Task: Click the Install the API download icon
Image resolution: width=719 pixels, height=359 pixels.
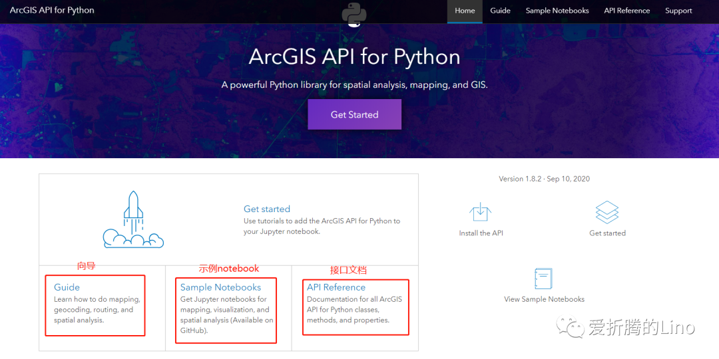Action: point(481,213)
